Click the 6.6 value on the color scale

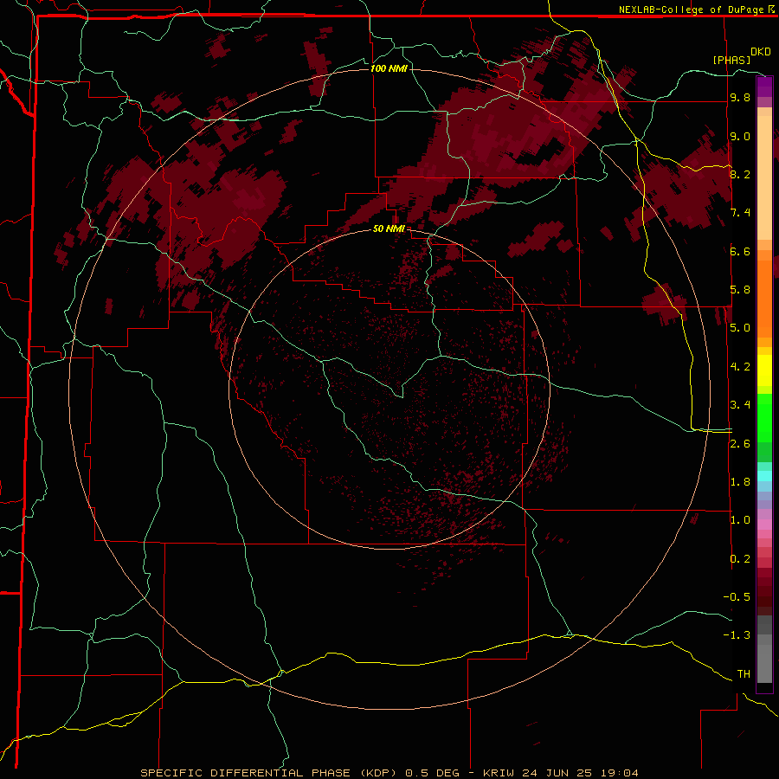click(x=740, y=251)
